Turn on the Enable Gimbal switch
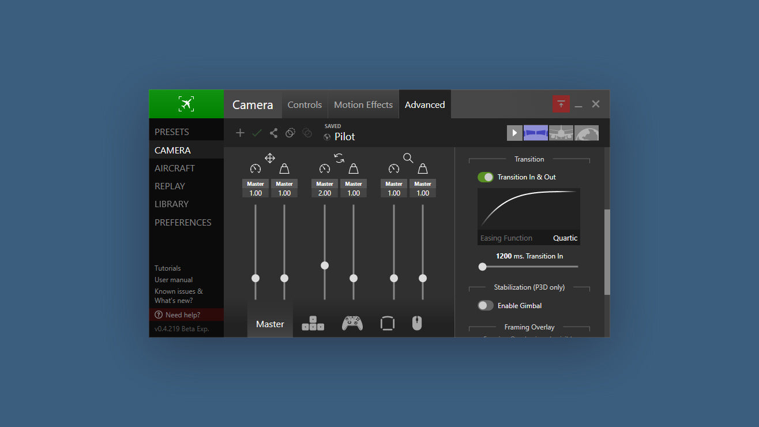 486,306
